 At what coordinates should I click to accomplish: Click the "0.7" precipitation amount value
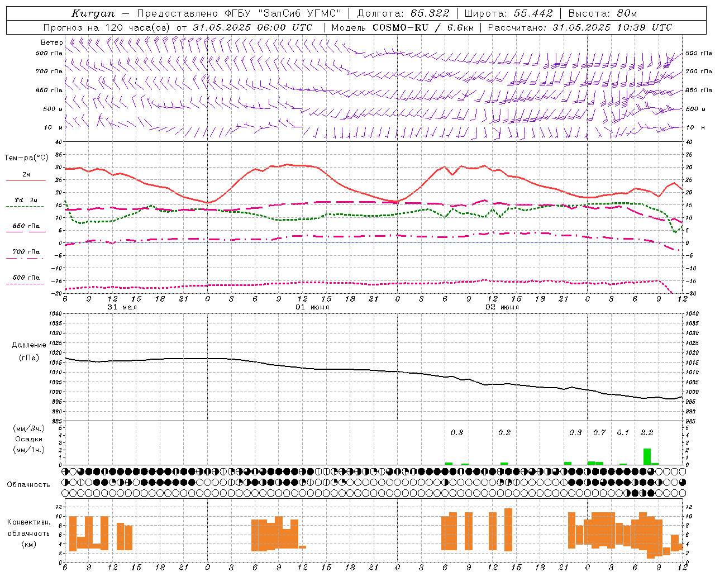pos(599,432)
